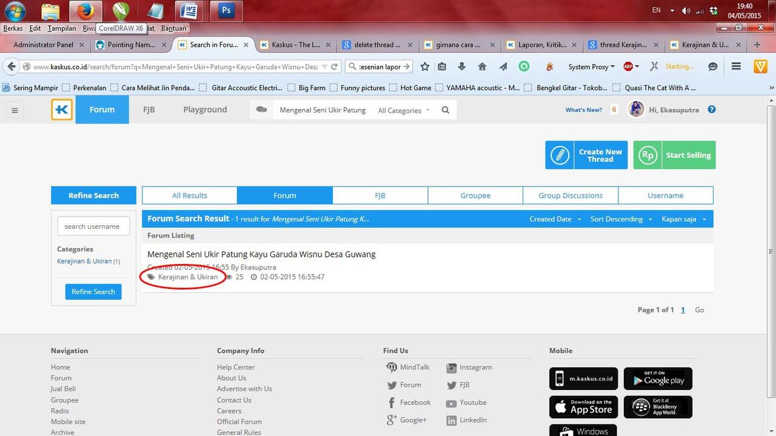This screenshot has width=776, height=436.
Task: Switch to the Username results tab
Action: pos(666,196)
